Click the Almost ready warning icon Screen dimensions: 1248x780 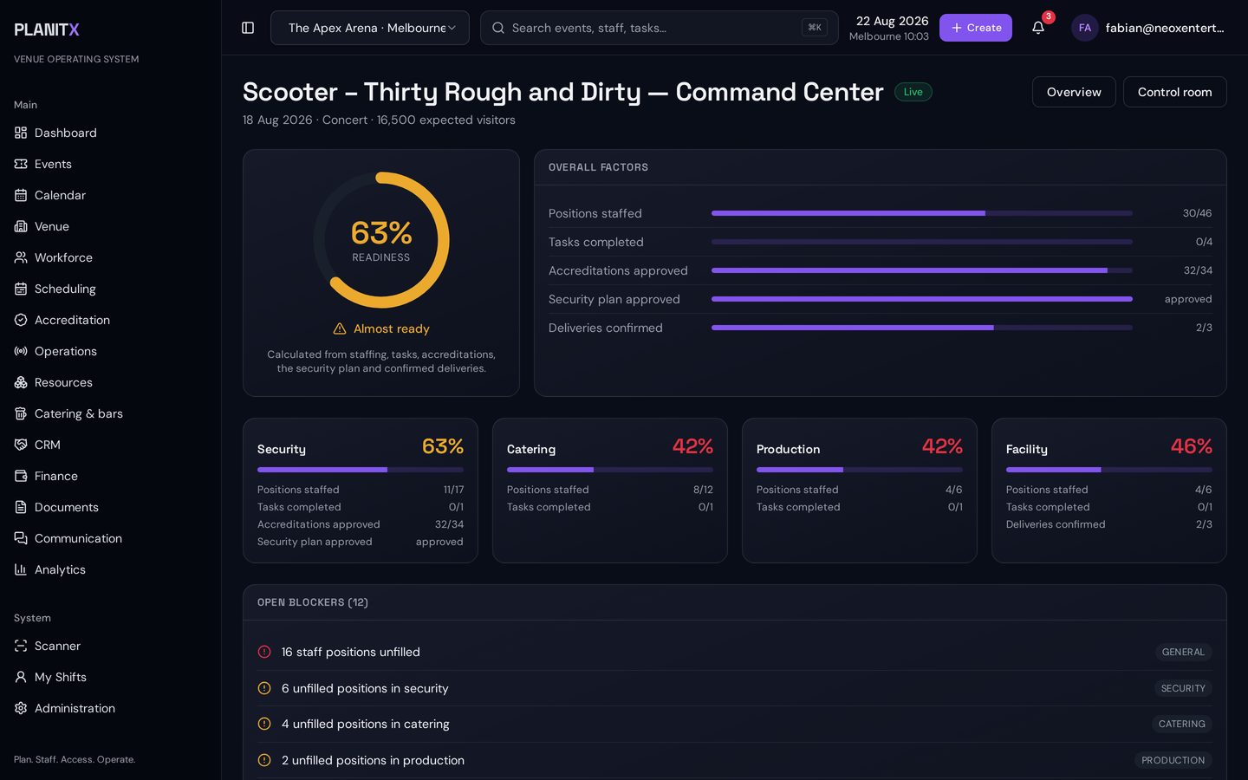click(x=340, y=328)
